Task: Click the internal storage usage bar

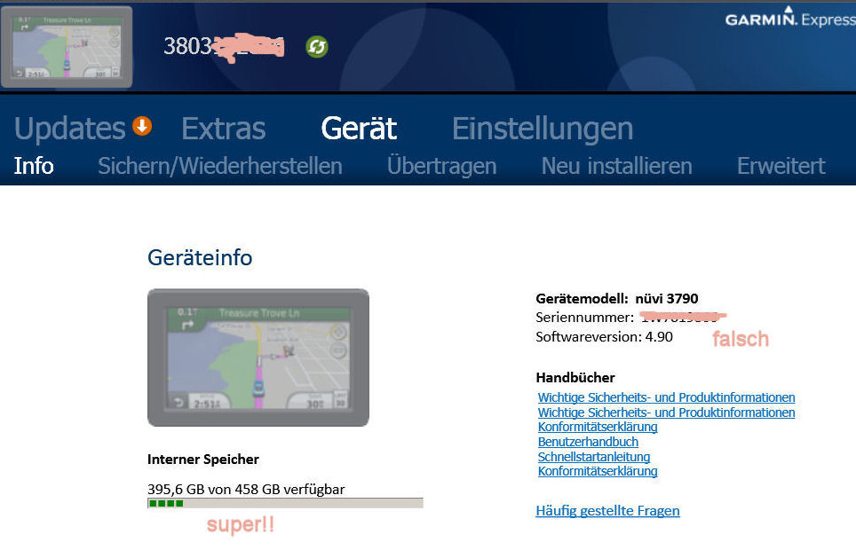Action: coord(285,503)
